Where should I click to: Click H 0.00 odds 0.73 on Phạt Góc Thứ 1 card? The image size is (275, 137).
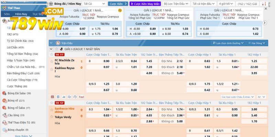[x=229, y=29]
